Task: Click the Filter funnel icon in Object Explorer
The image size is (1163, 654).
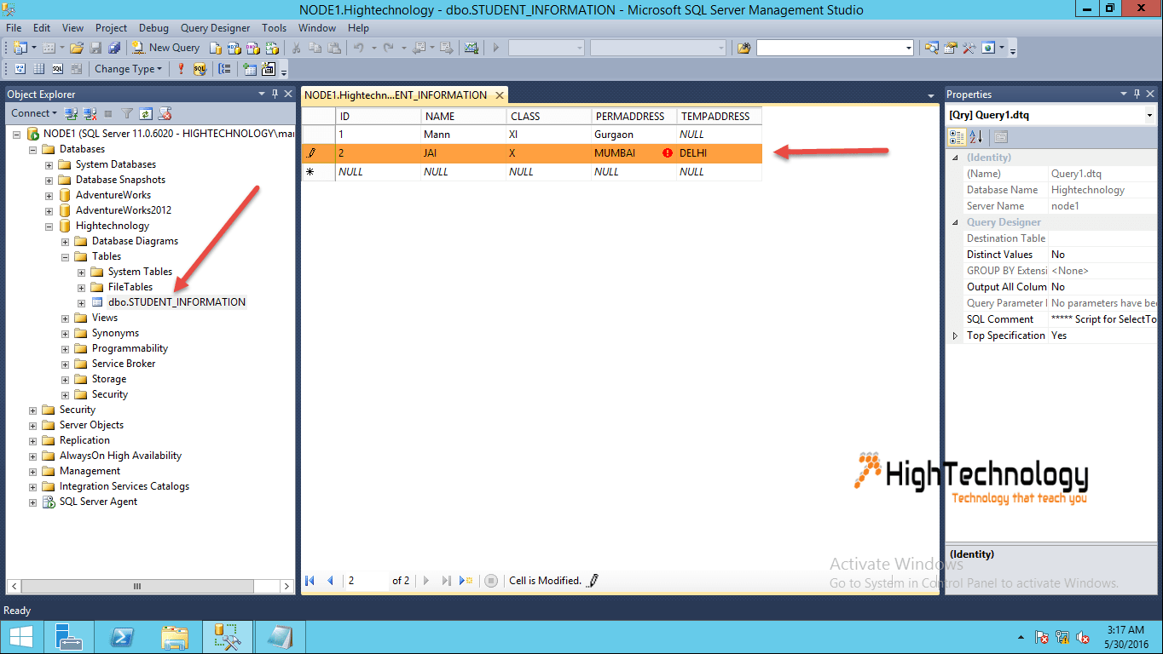Action: 127,113
